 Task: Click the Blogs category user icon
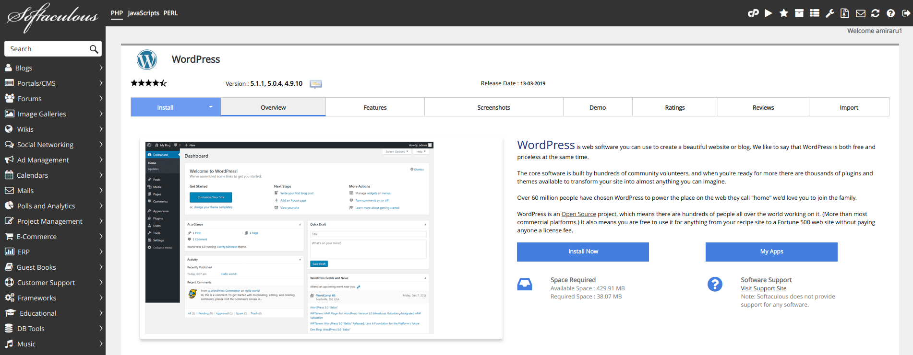coord(8,68)
